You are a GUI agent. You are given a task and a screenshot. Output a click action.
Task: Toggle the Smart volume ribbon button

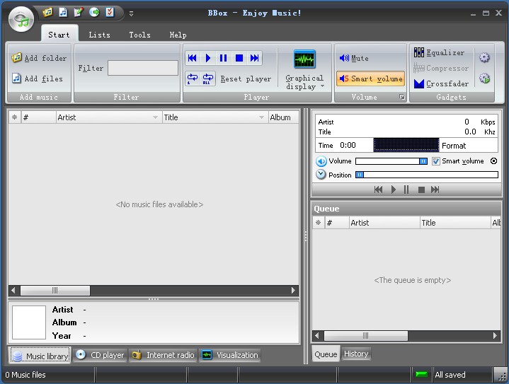(x=370, y=78)
